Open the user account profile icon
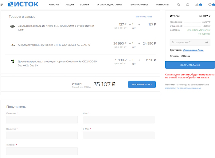The width and height of the screenshot is (215, 158). point(188,5)
